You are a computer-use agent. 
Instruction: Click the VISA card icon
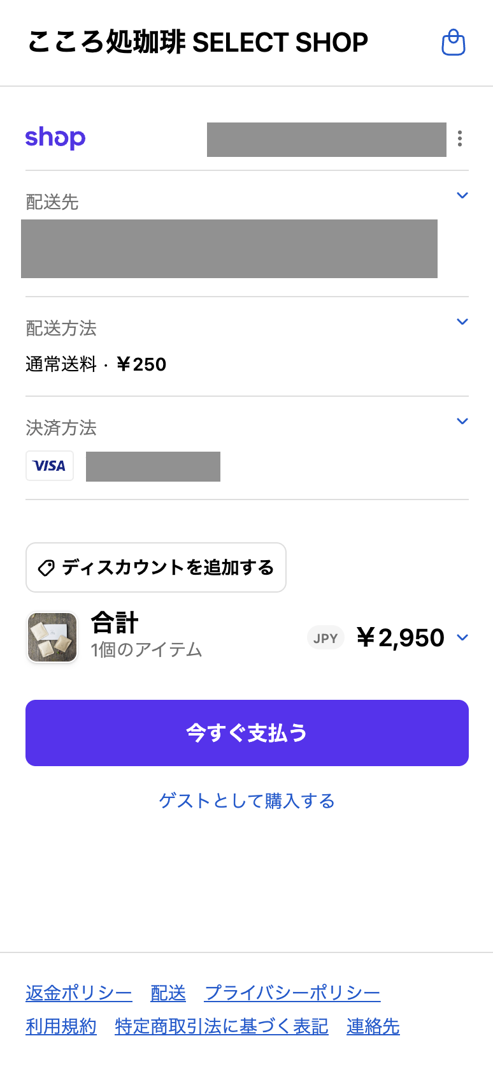50,466
